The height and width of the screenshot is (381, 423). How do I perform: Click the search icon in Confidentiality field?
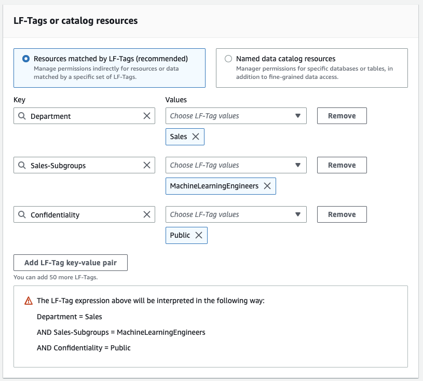(x=22, y=214)
